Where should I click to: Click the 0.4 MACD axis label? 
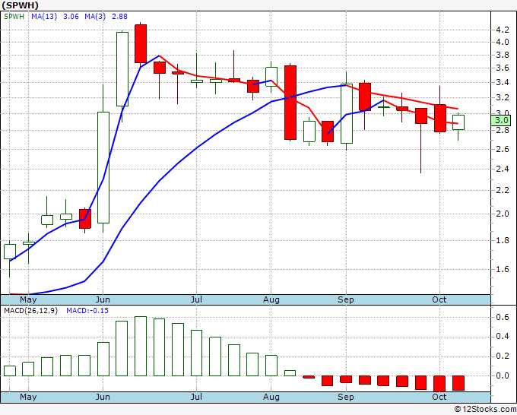[x=502, y=336]
